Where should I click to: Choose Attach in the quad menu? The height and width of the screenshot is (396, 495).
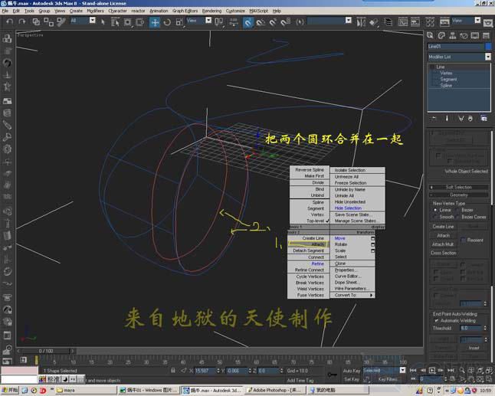308,244
